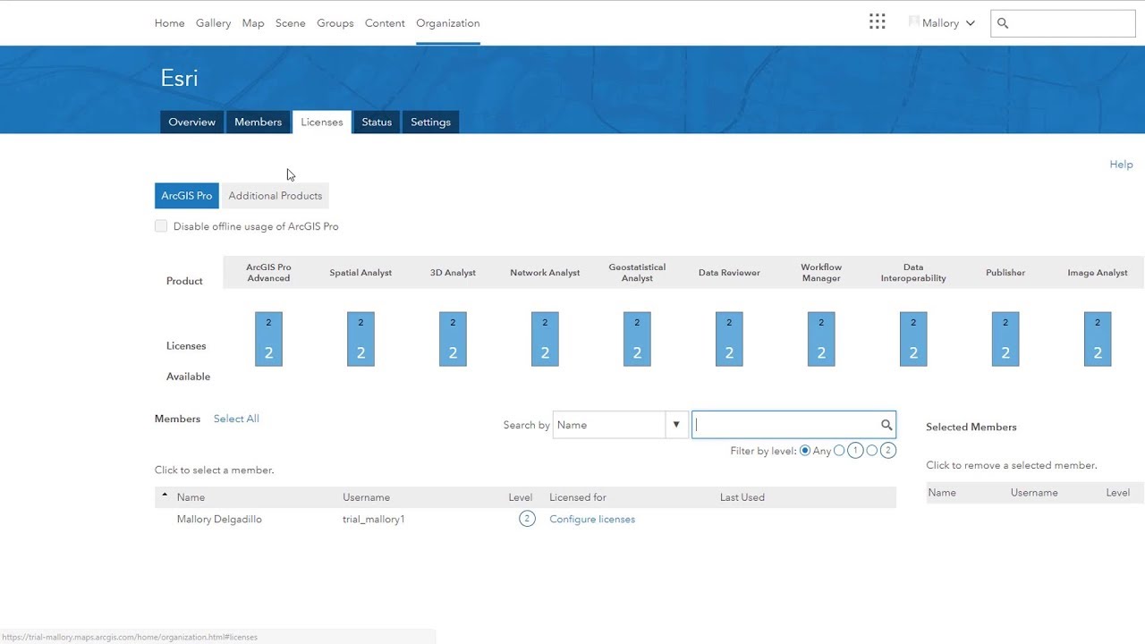Click the Data Reviewer license bar

729,339
